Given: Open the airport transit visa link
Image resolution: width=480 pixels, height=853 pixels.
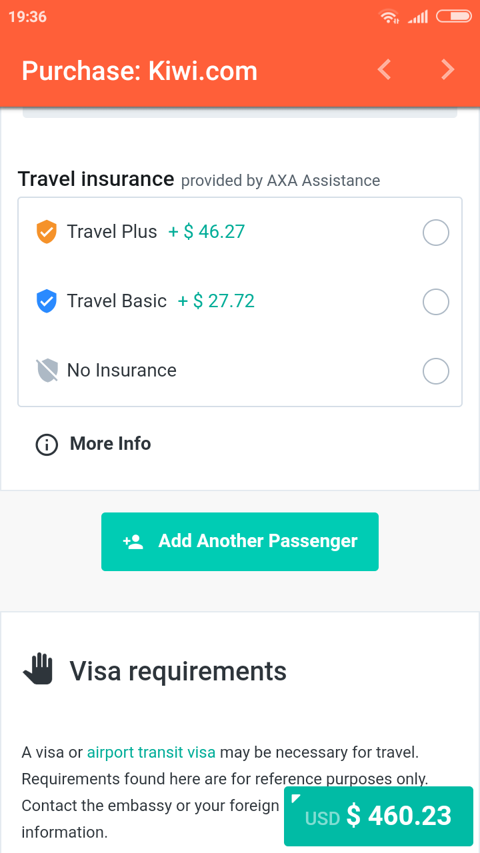Looking at the screenshot, I should pyautogui.click(x=151, y=752).
